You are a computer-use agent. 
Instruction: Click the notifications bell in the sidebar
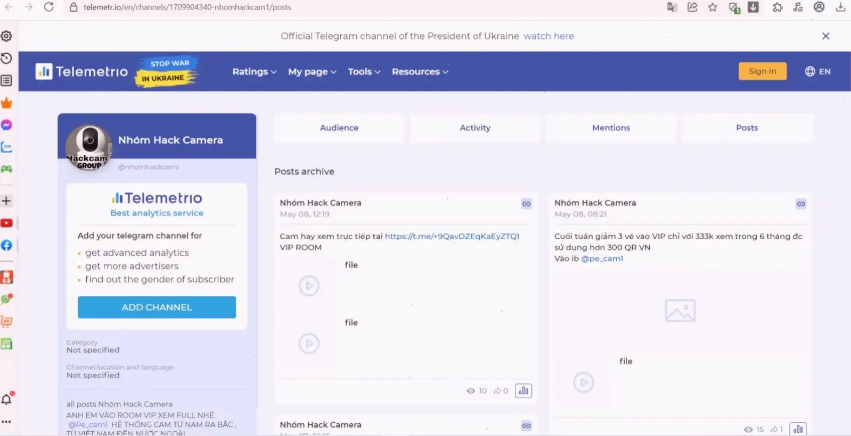click(x=6, y=399)
